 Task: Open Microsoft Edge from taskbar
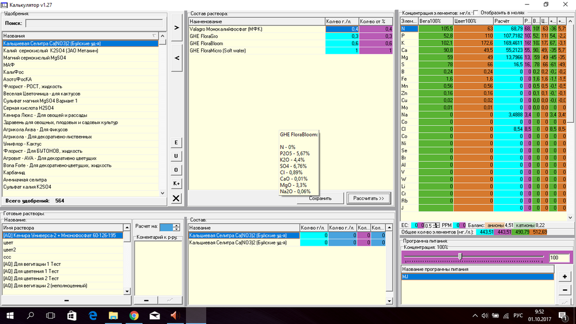tap(93, 315)
